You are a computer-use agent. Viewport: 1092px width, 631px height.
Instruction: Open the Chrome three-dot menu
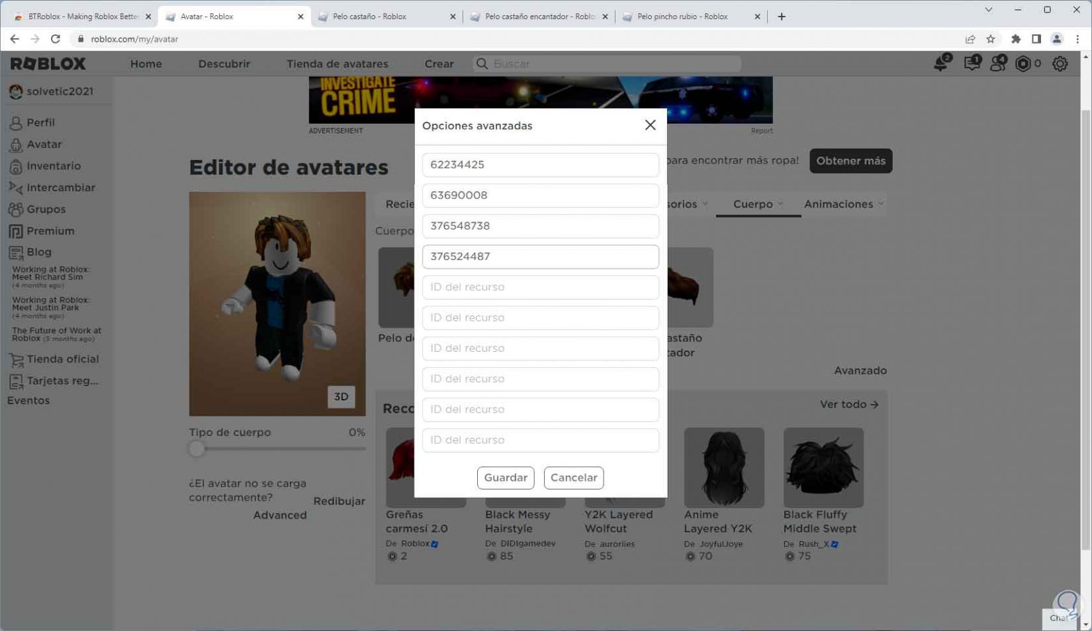click(1077, 39)
